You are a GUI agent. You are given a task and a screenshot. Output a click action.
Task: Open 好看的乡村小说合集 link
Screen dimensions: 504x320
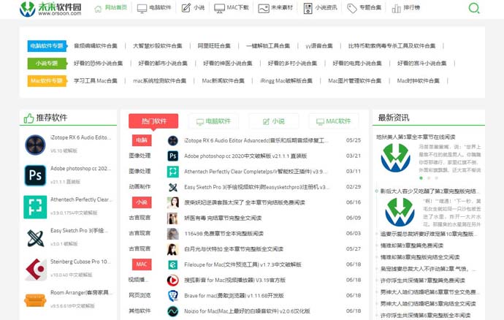[x=292, y=64]
